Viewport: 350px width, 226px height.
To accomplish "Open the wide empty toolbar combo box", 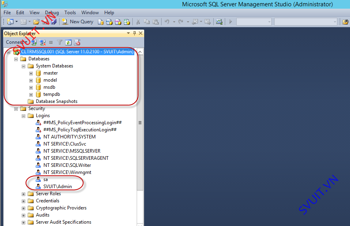I will coord(306,22).
